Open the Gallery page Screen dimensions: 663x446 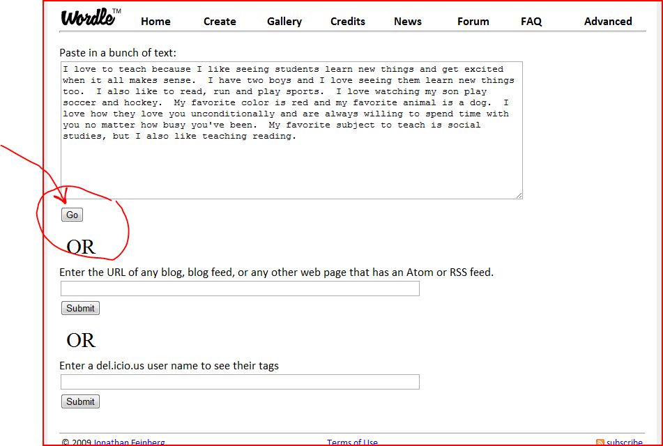(x=284, y=22)
